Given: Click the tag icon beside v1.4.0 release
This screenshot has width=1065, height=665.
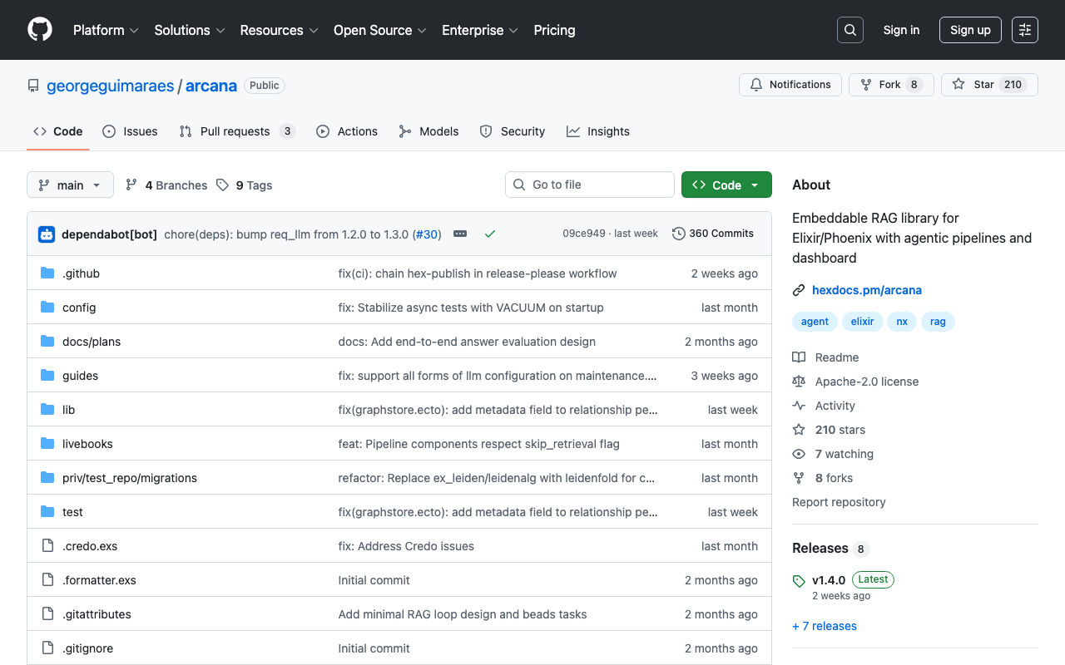Looking at the screenshot, I should (x=798, y=579).
